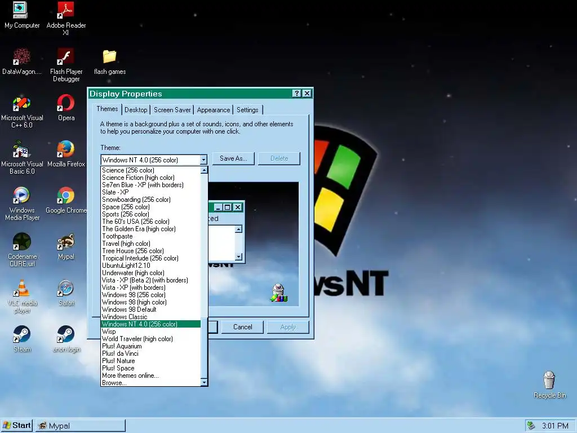Choose highlighted Windows NT 4.0 list entry
Viewport: 577px width, 433px height.
point(151,324)
